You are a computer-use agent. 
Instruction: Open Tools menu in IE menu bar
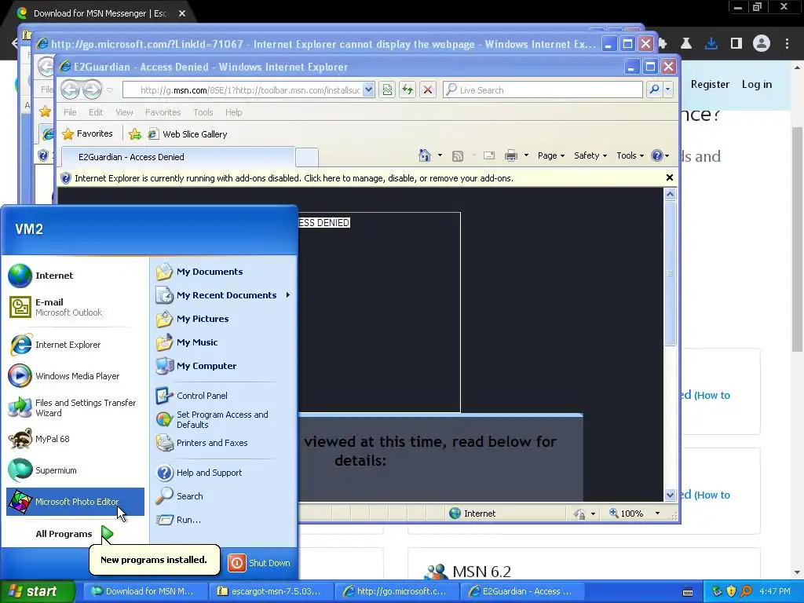(x=203, y=112)
